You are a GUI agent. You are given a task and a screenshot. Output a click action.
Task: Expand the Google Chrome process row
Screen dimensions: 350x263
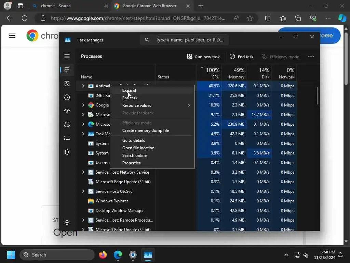coord(83,105)
